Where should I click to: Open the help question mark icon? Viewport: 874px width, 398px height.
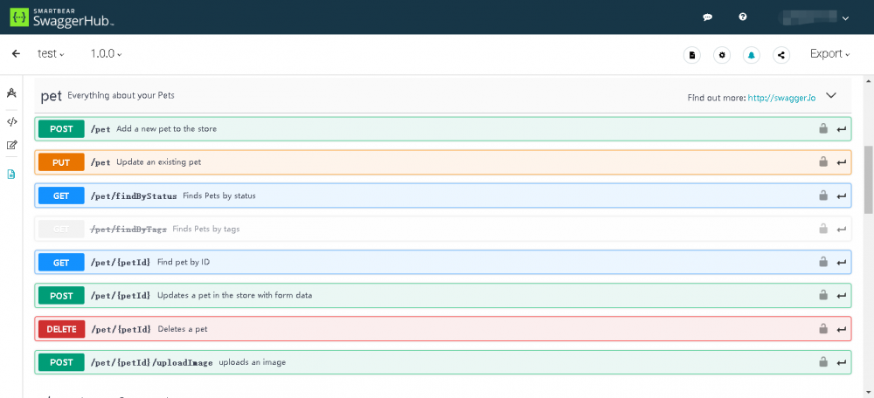(x=743, y=17)
